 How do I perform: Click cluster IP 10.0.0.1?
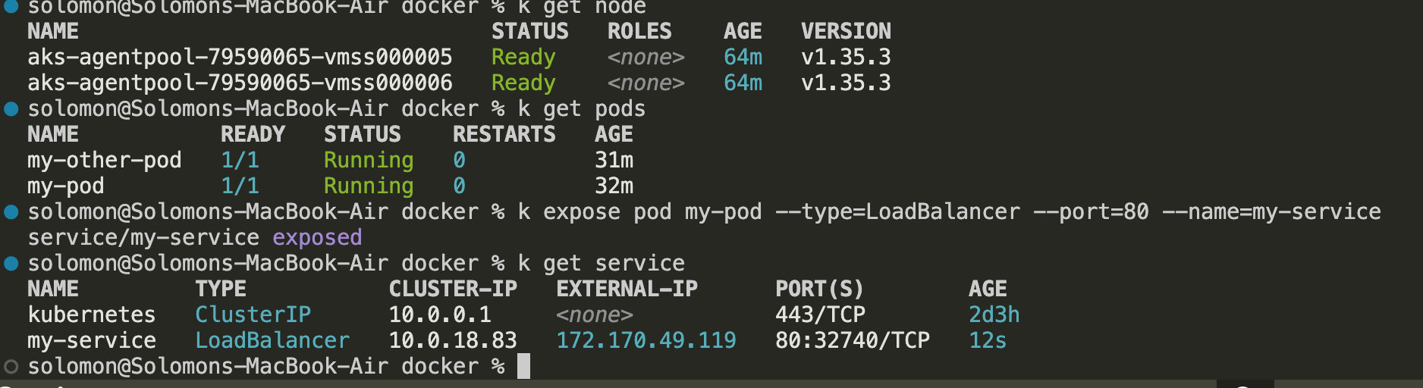[x=440, y=314]
